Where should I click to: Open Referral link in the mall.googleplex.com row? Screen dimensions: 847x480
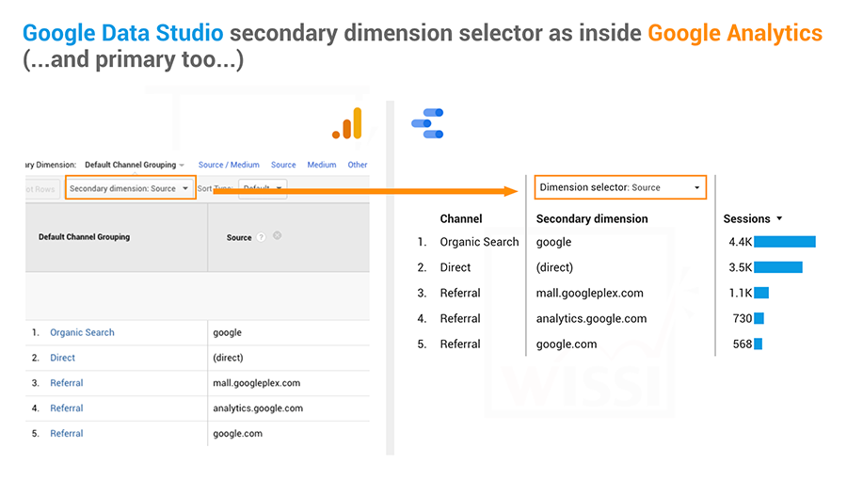tap(67, 383)
